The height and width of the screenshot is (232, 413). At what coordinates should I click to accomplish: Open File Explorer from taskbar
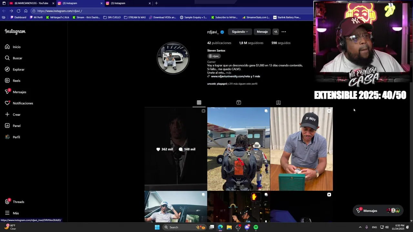coord(229,227)
